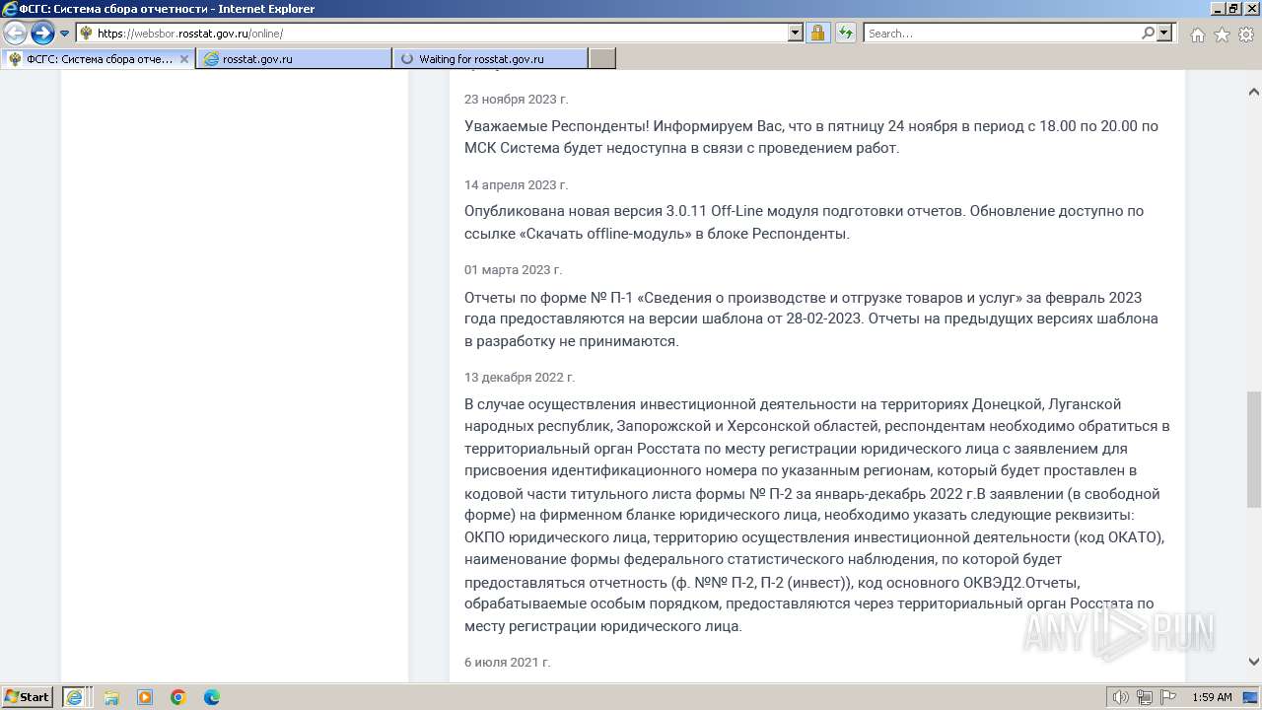Image resolution: width=1262 pixels, height=710 pixels.
Task: Close the ФСГС tab with X
Action: coord(183,59)
